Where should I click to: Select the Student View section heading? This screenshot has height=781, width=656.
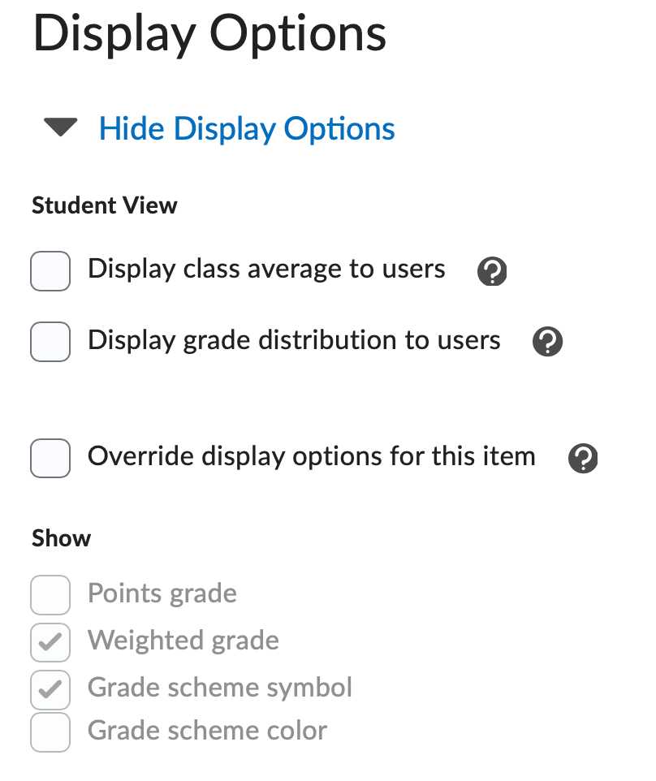104,205
